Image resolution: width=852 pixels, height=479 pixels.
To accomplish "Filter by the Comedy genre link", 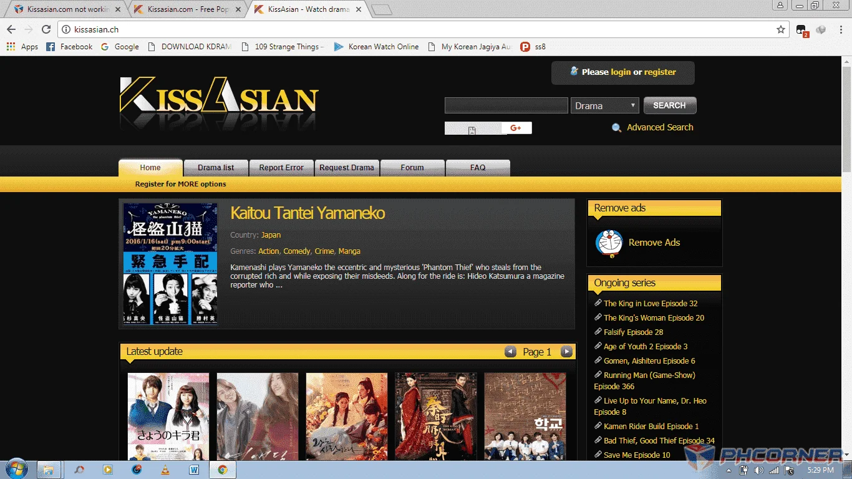I will point(297,251).
